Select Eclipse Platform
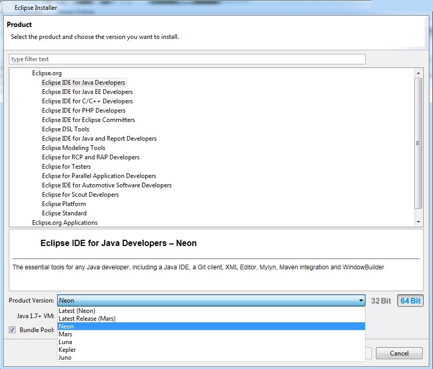433x369 pixels. (x=64, y=204)
